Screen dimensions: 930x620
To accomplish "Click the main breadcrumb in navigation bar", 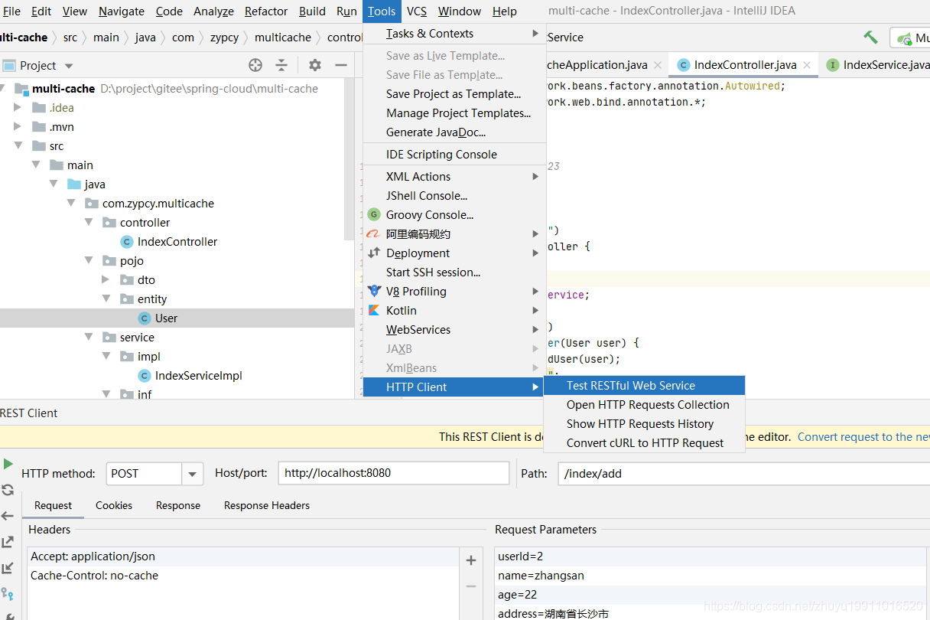I will [106, 38].
